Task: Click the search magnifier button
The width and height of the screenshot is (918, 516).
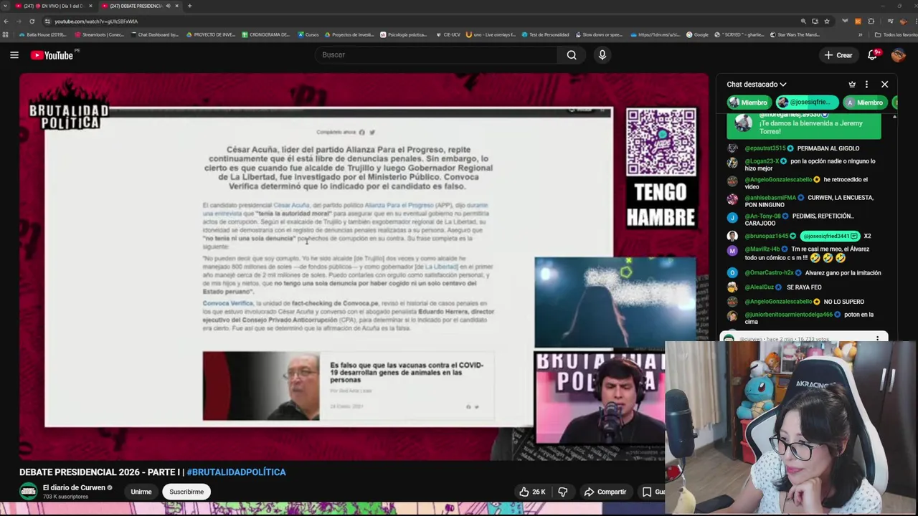Action: click(572, 55)
